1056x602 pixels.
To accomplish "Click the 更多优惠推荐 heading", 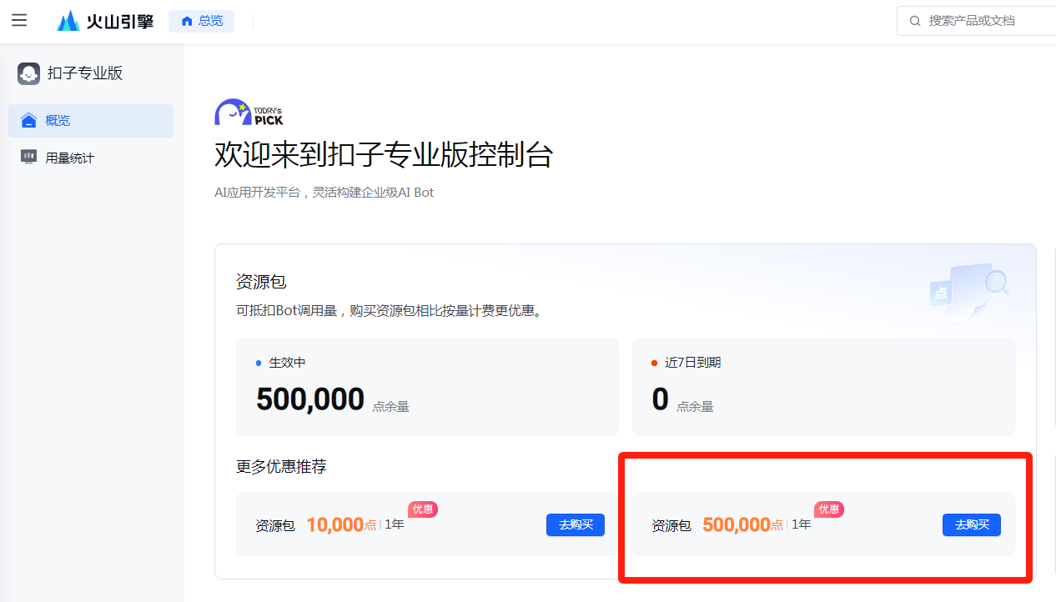I will click(x=281, y=467).
